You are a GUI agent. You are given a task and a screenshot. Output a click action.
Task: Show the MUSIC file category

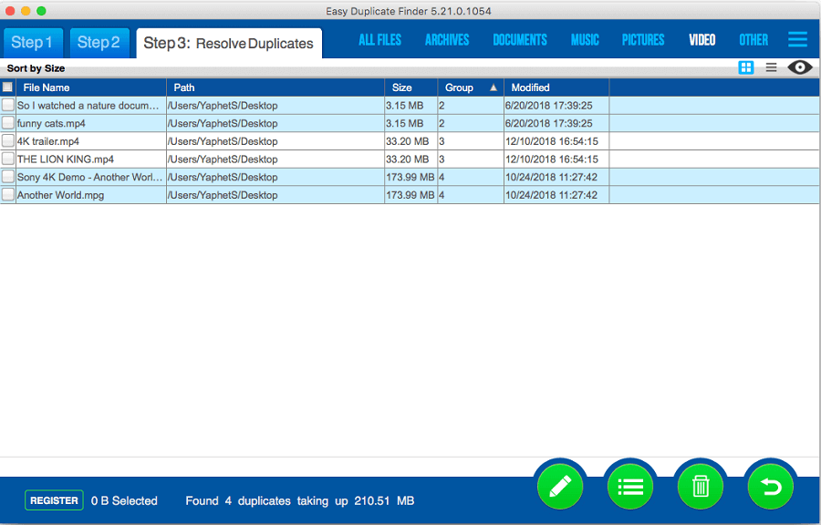pyautogui.click(x=585, y=40)
